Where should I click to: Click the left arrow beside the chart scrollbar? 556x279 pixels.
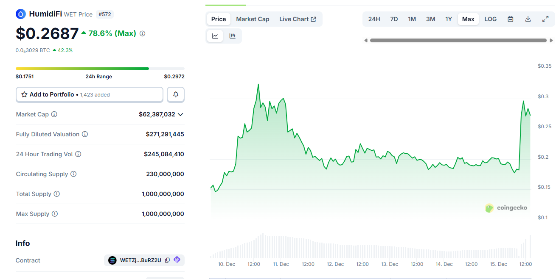click(x=365, y=40)
